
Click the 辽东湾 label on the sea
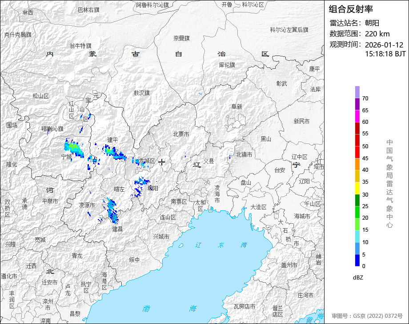coord(221,245)
